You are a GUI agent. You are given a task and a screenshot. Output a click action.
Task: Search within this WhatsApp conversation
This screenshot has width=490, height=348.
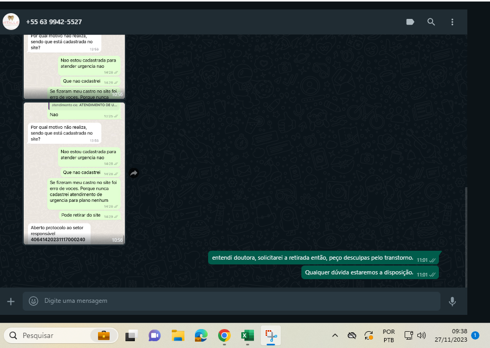click(x=431, y=22)
